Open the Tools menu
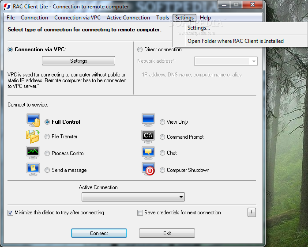Image resolution: width=308 pixels, height=247 pixels. [x=163, y=18]
